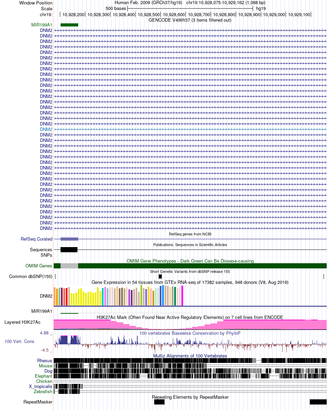The height and width of the screenshot is (410, 327).
Task: Click the Common dbSNP(155) track label
Action: 31,276
